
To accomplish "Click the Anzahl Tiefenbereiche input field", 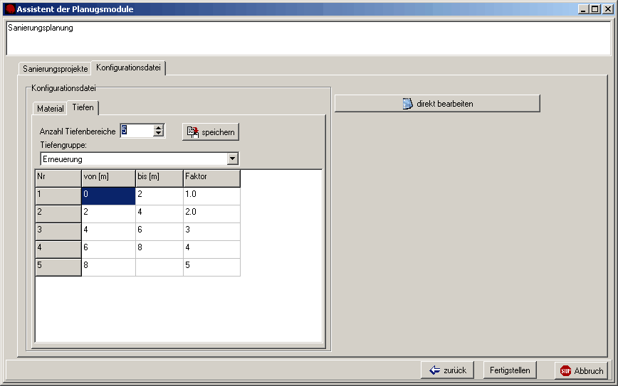I will click(x=136, y=131).
